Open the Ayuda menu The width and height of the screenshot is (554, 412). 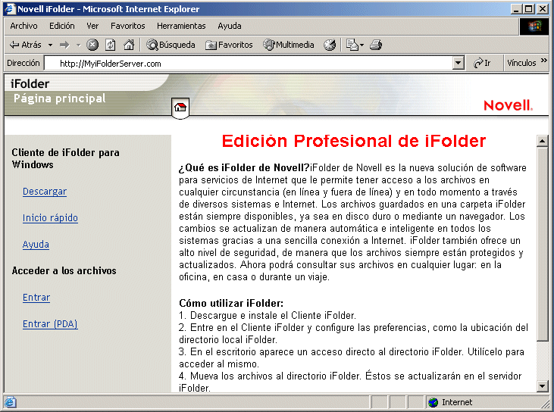tap(230, 26)
